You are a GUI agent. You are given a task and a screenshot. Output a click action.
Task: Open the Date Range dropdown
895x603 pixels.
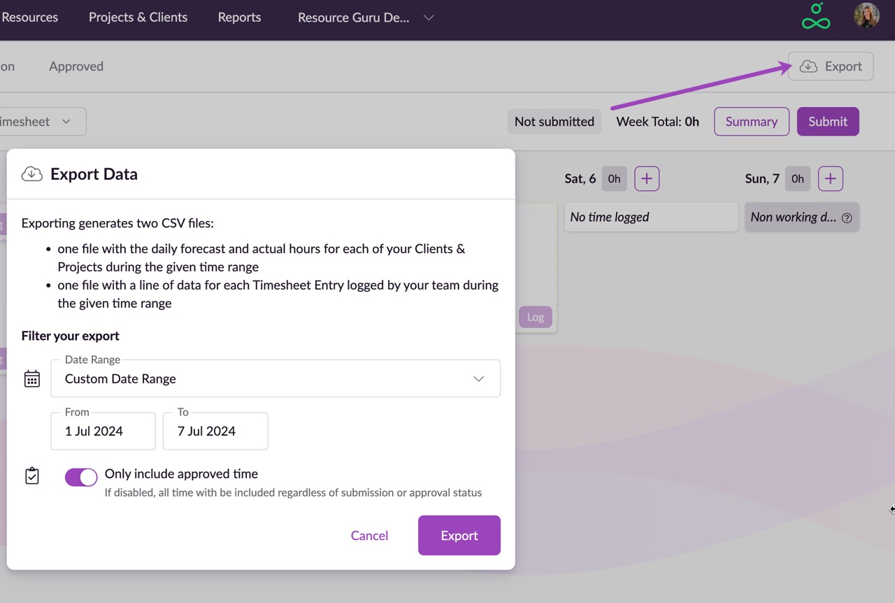coord(275,378)
